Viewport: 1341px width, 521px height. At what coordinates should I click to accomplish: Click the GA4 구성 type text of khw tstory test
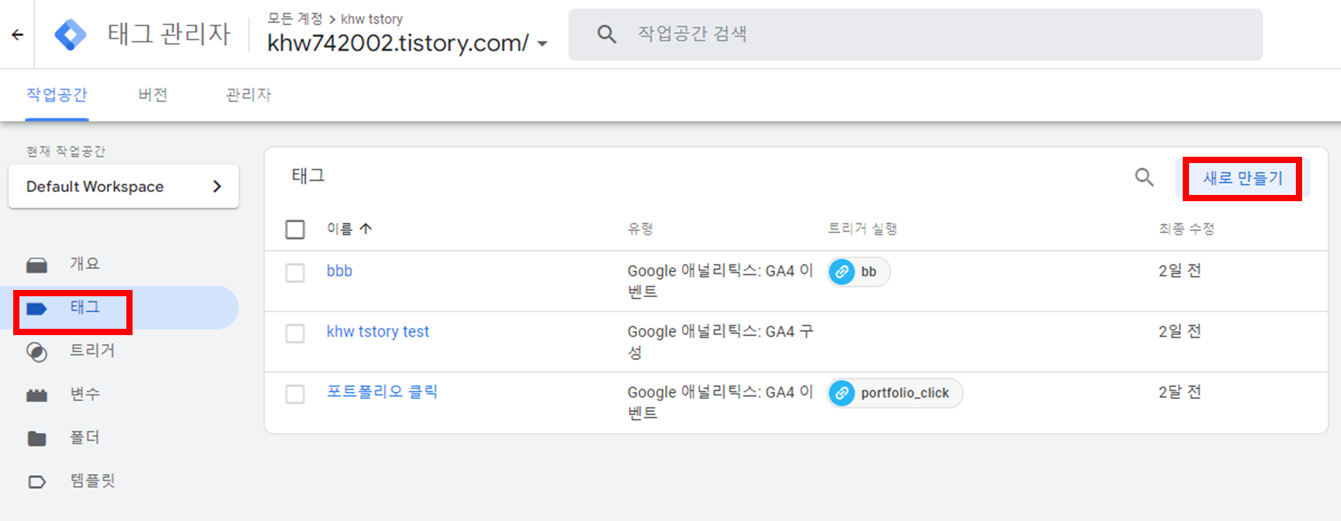(720, 342)
